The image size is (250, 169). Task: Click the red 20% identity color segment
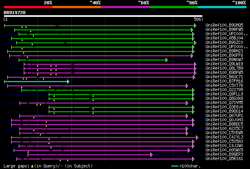28,7
